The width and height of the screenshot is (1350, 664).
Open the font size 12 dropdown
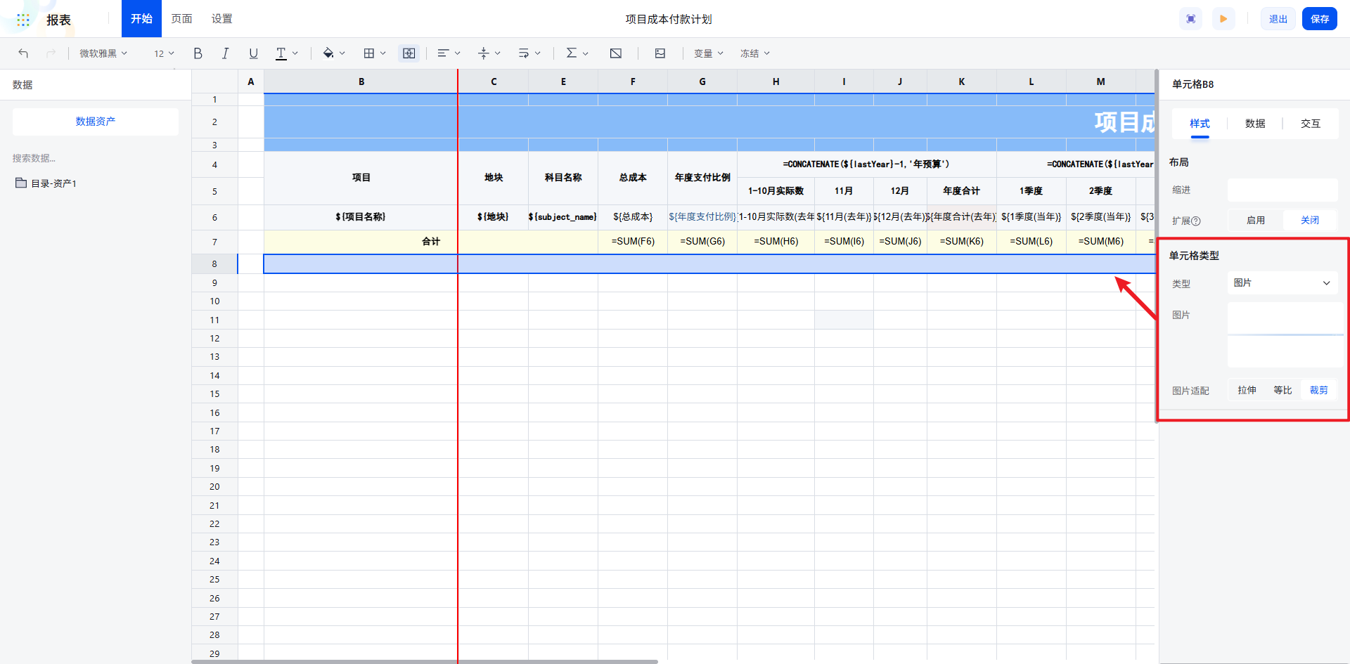pyautogui.click(x=164, y=53)
